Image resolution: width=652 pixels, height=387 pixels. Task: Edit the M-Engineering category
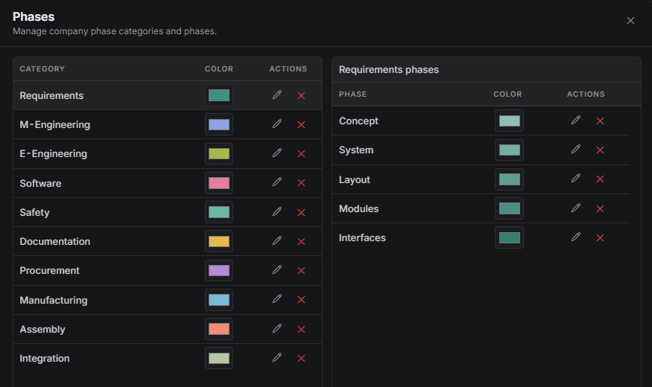point(277,124)
